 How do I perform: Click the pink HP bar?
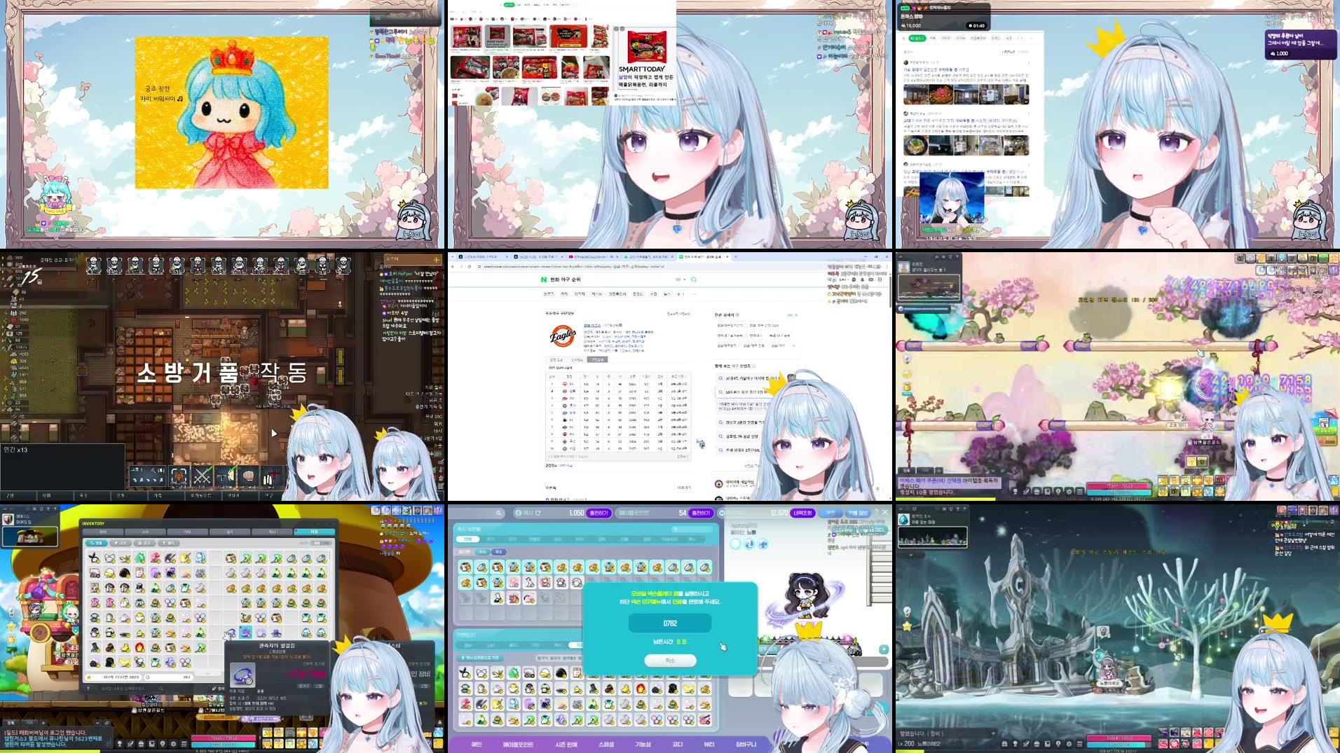(x=224, y=738)
